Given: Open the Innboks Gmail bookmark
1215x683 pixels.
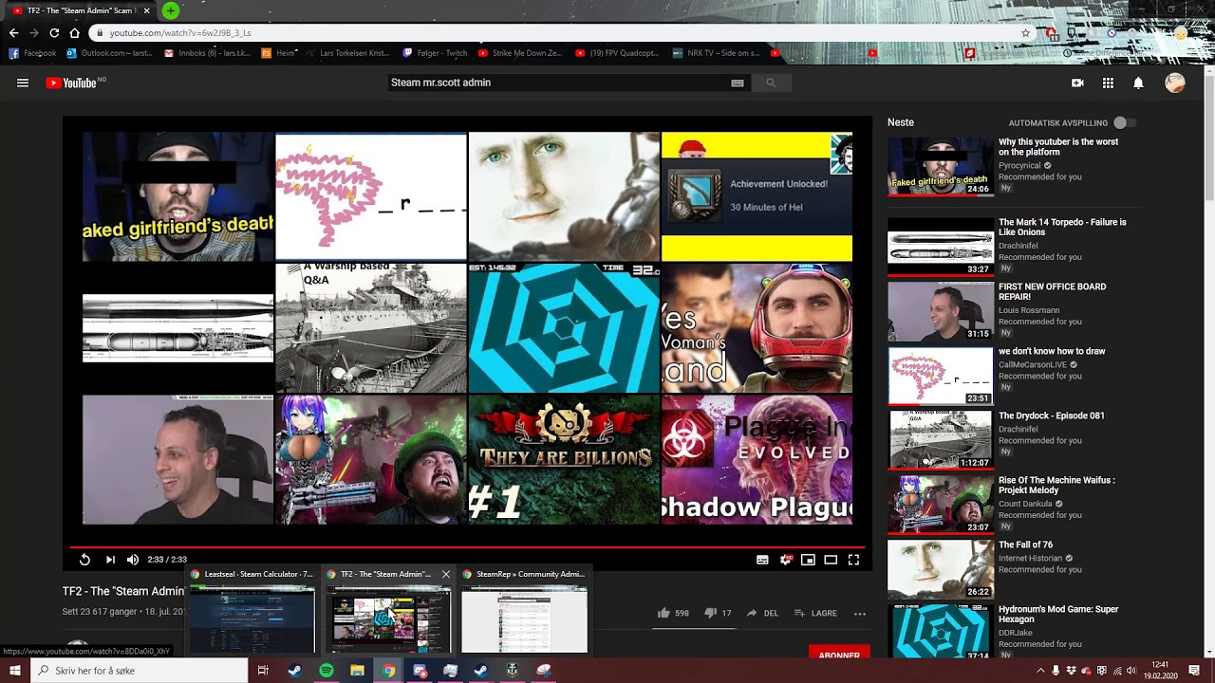Looking at the screenshot, I should click(x=205, y=53).
